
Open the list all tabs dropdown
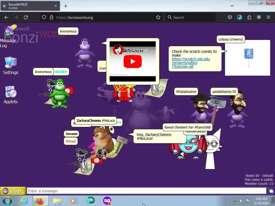(x=232, y=6)
